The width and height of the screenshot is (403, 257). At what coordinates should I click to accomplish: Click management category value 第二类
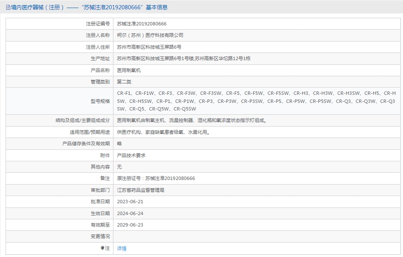point(124,82)
